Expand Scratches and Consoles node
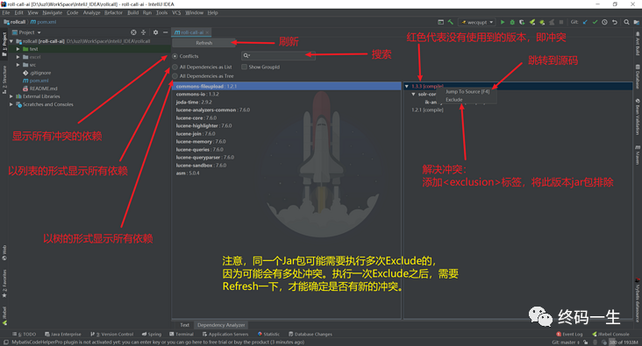 point(11,104)
